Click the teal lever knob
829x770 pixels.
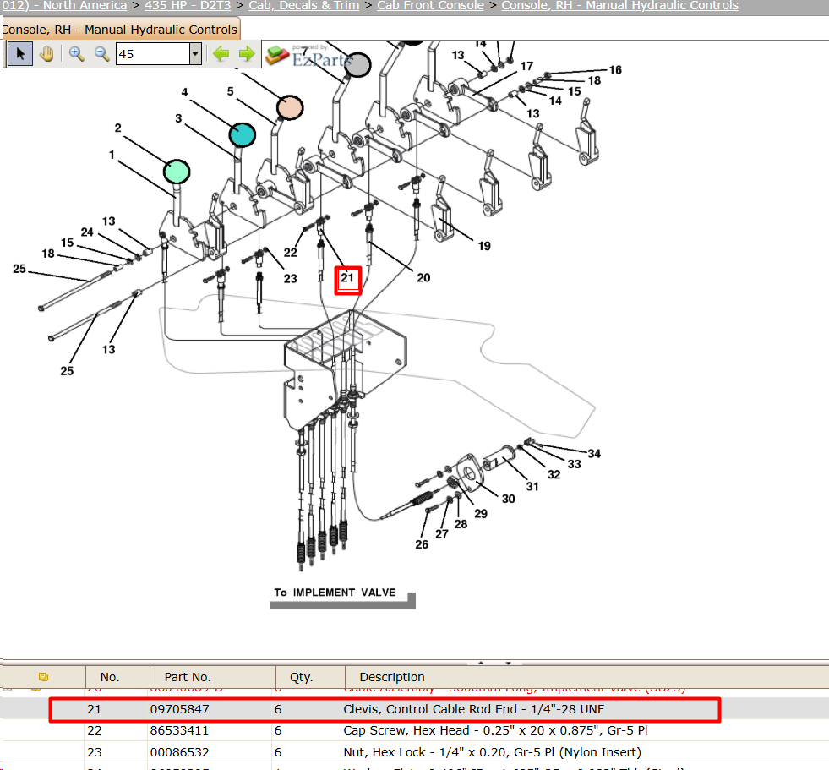pos(243,135)
